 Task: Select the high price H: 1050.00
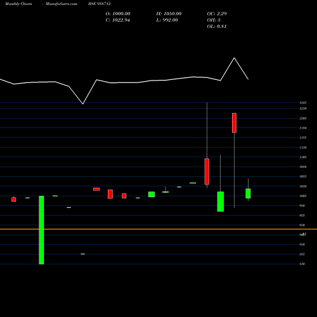click(169, 14)
